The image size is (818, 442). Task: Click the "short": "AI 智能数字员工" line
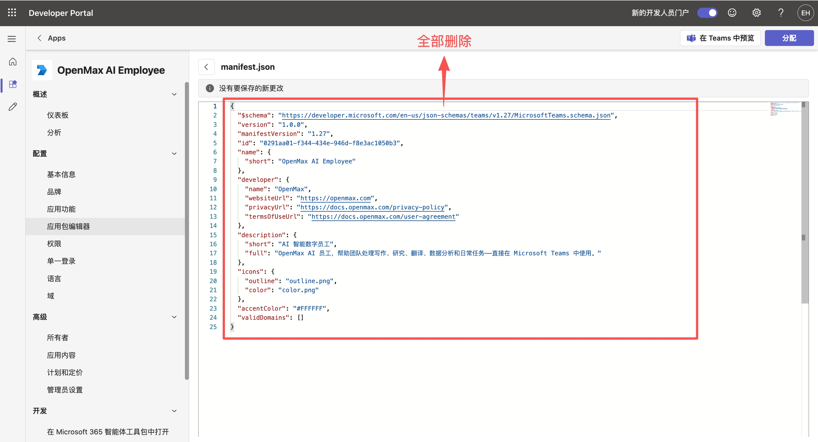(291, 244)
